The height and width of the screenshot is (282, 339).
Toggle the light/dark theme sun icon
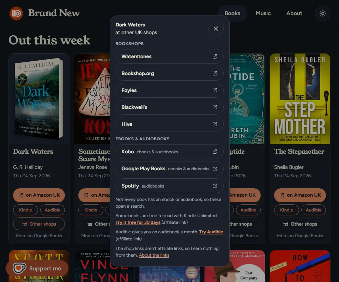pyautogui.click(x=322, y=13)
